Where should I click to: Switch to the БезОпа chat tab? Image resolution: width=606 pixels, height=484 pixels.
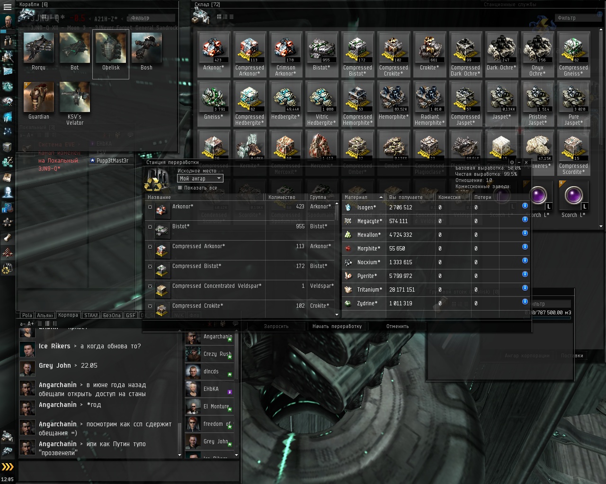(112, 315)
